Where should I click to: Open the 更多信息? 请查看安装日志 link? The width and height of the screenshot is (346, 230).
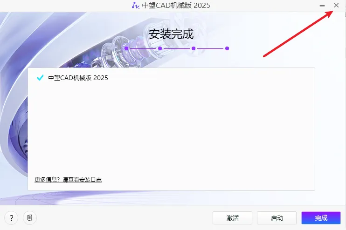[x=68, y=180]
